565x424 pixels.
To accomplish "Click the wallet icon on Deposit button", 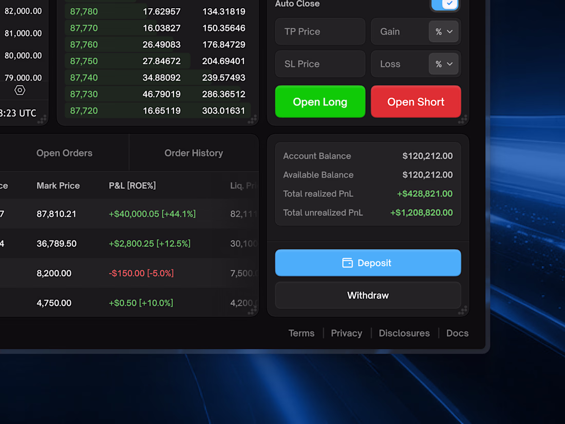I will point(347,263).
